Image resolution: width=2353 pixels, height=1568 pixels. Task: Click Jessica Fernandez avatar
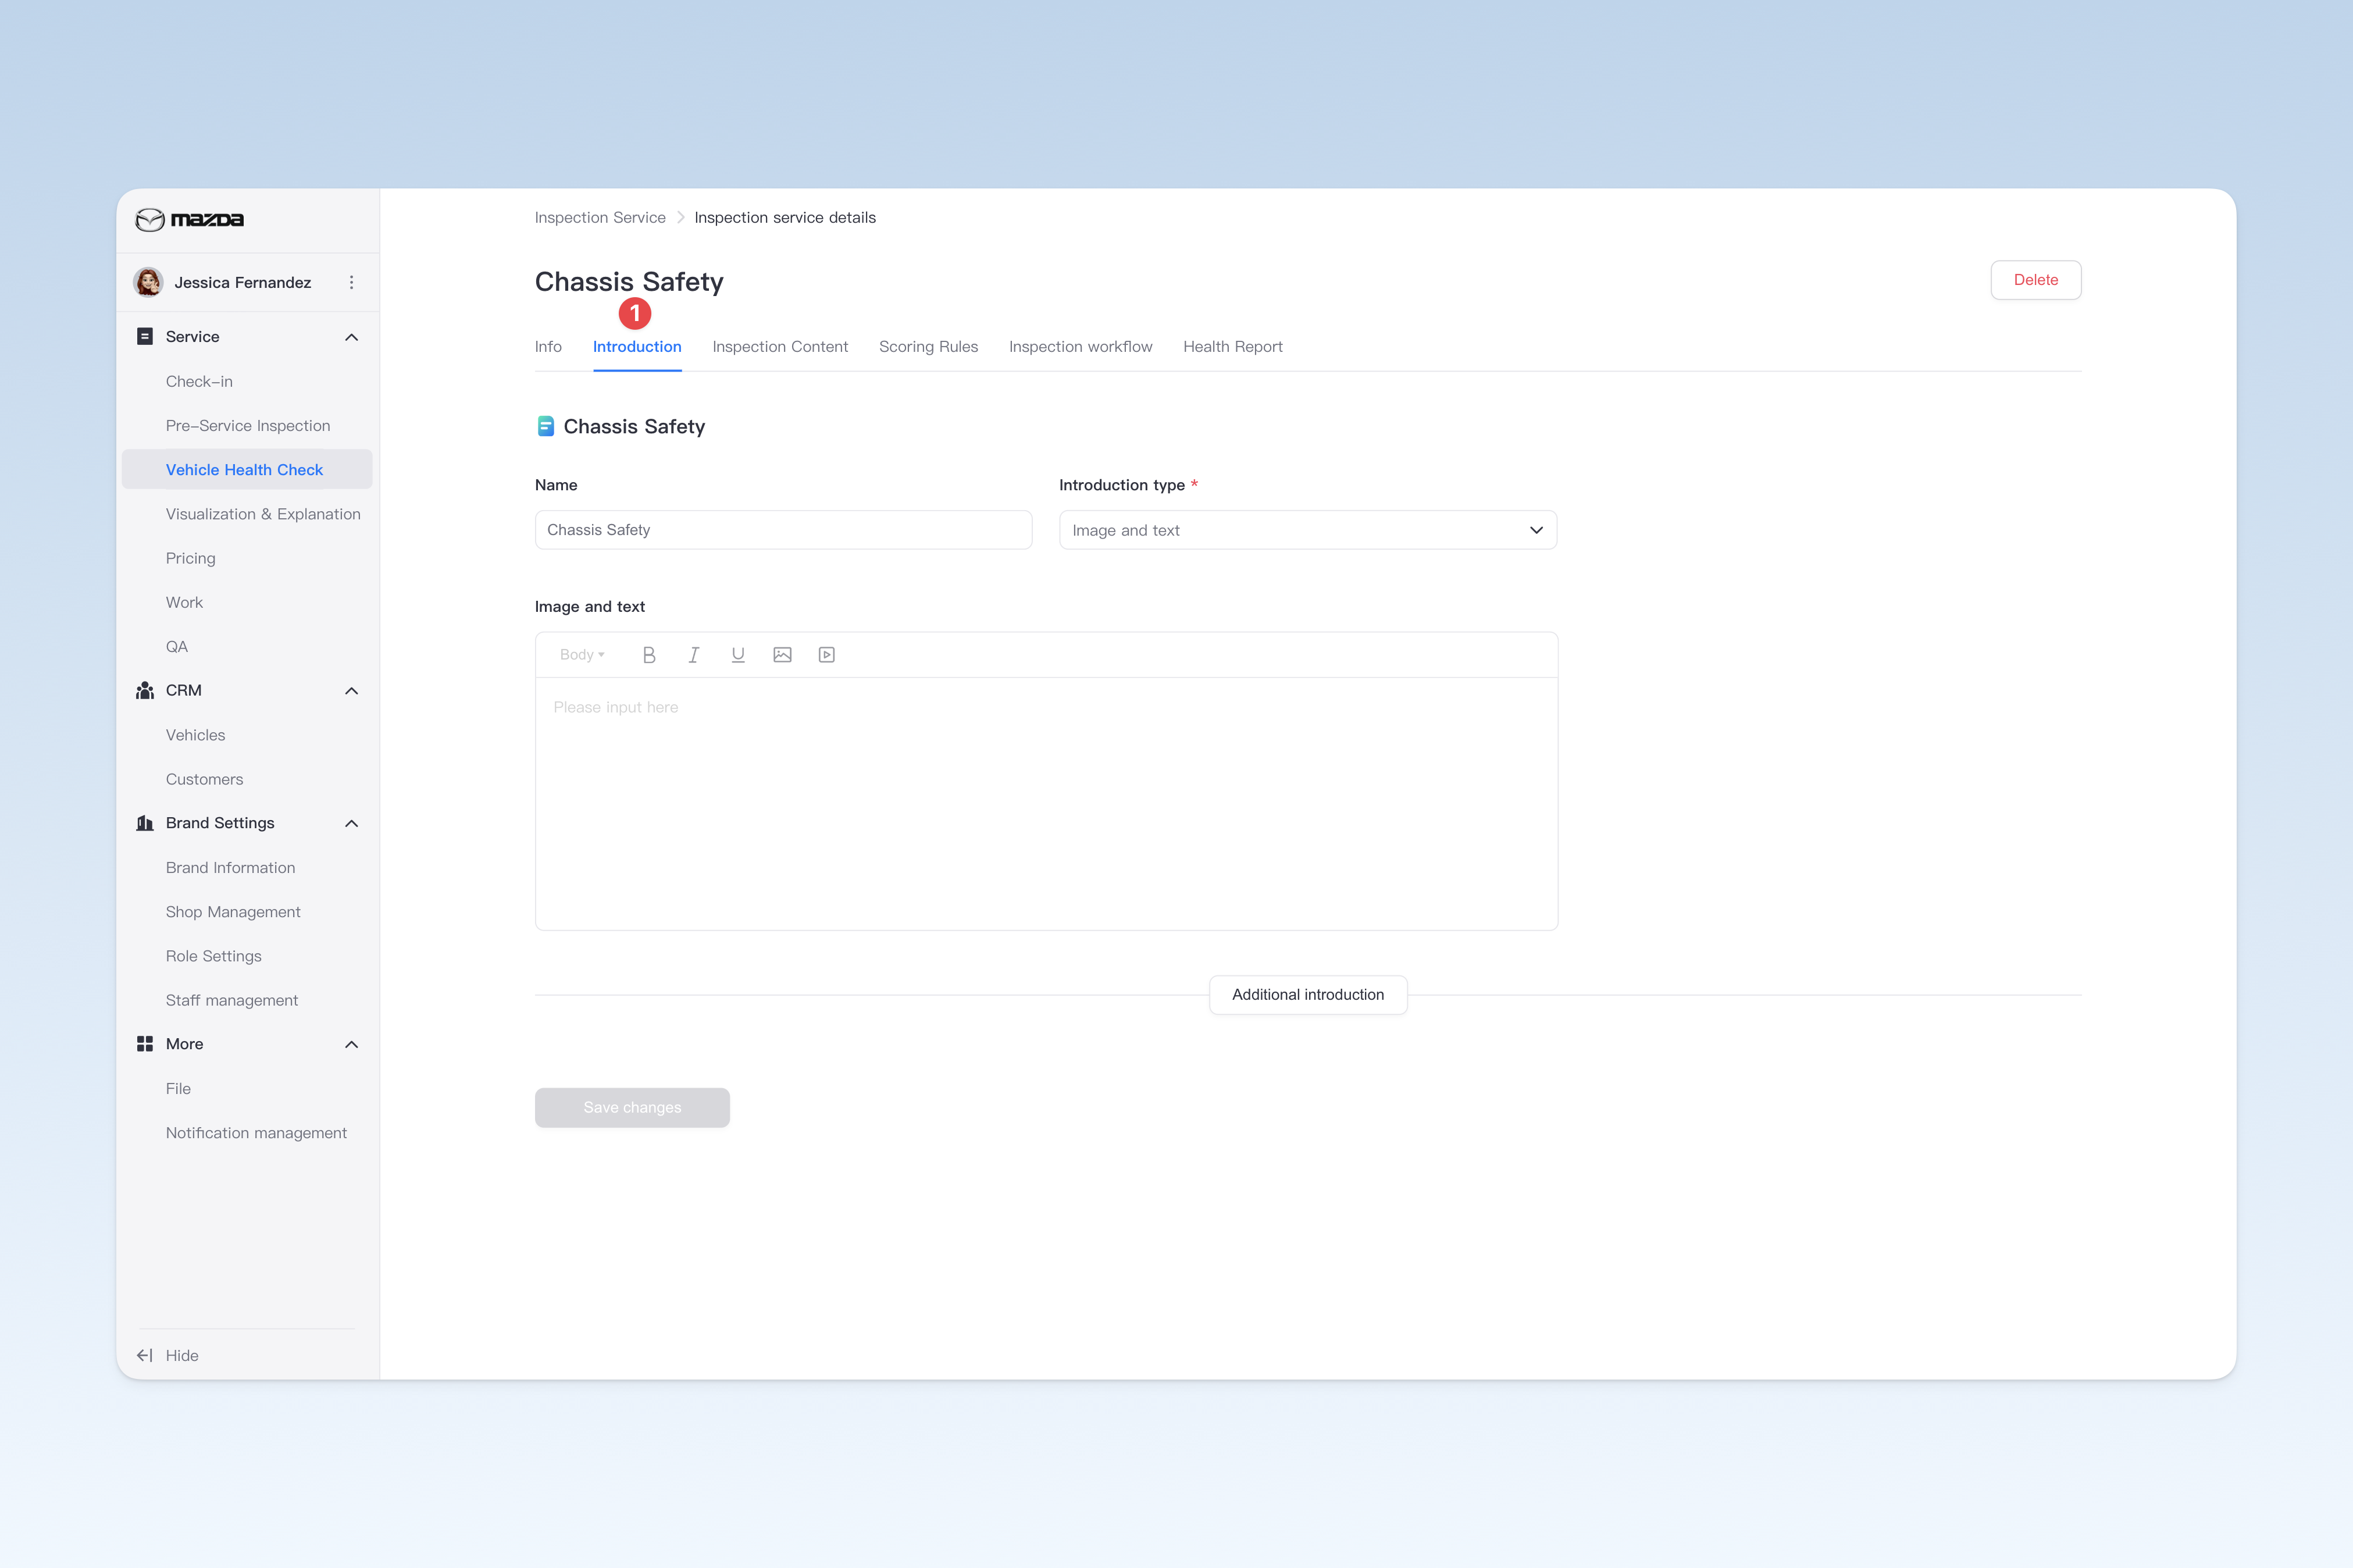point(149,282)
